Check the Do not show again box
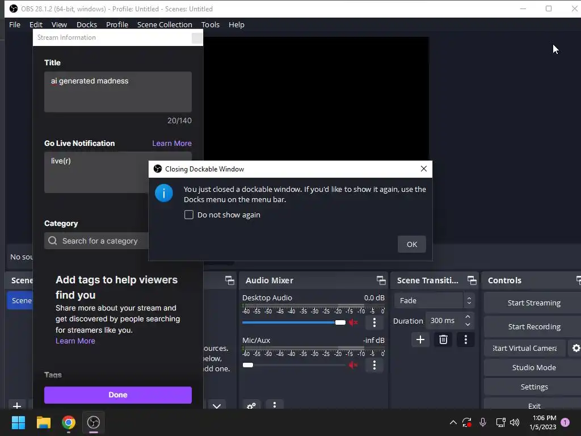The width and height of the screenshot is (581, 436). 189,215
